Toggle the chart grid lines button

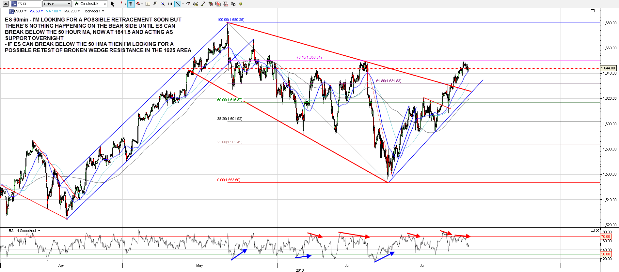(131, 4)
